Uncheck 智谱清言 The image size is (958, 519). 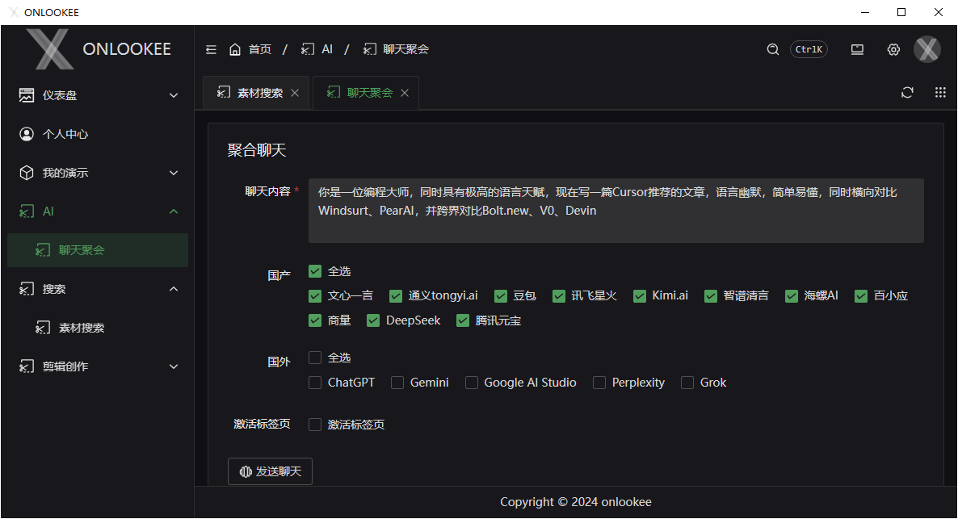(x=711, y=296)
